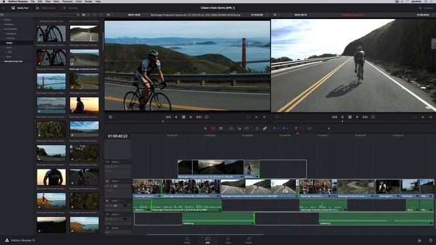Expand the Timelines bin arrow
Image resolution: width=436 pixels, height=245 pixels.
[x=2, y=24]
